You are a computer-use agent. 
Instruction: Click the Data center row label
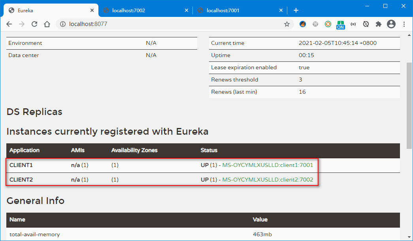tap(23, 56)
